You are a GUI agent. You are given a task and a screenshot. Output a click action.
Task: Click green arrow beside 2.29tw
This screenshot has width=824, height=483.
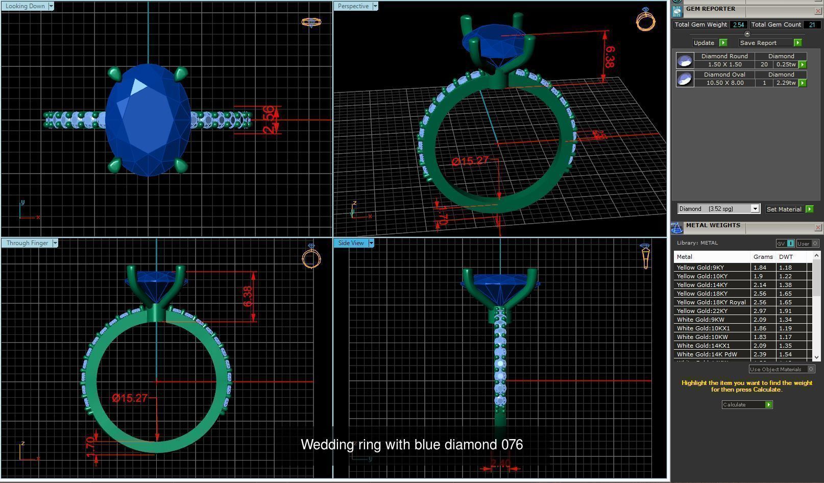(x=803, y=83)
